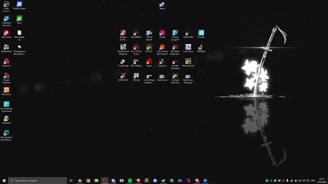Open the Dark Hours Prologue shortcut
The height and width of the screenshot is (184, 328).
[x=188, y=78]
